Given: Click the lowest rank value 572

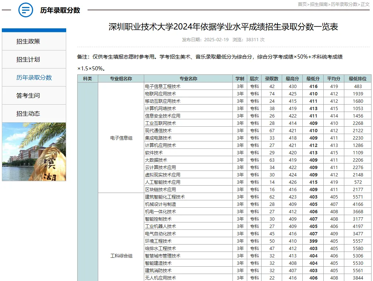Looking at the screenshot, I should click(358, 182).
